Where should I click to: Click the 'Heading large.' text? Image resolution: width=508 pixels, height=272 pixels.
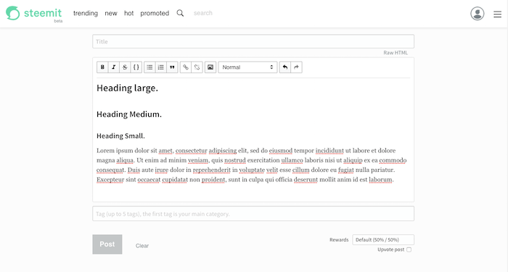pos(127,88)
